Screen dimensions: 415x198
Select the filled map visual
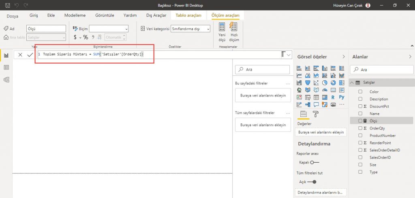[308, 90]
